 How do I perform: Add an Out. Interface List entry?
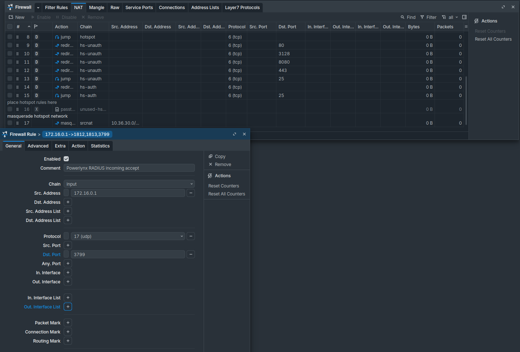pyautogui.click(x=68, y=307)
